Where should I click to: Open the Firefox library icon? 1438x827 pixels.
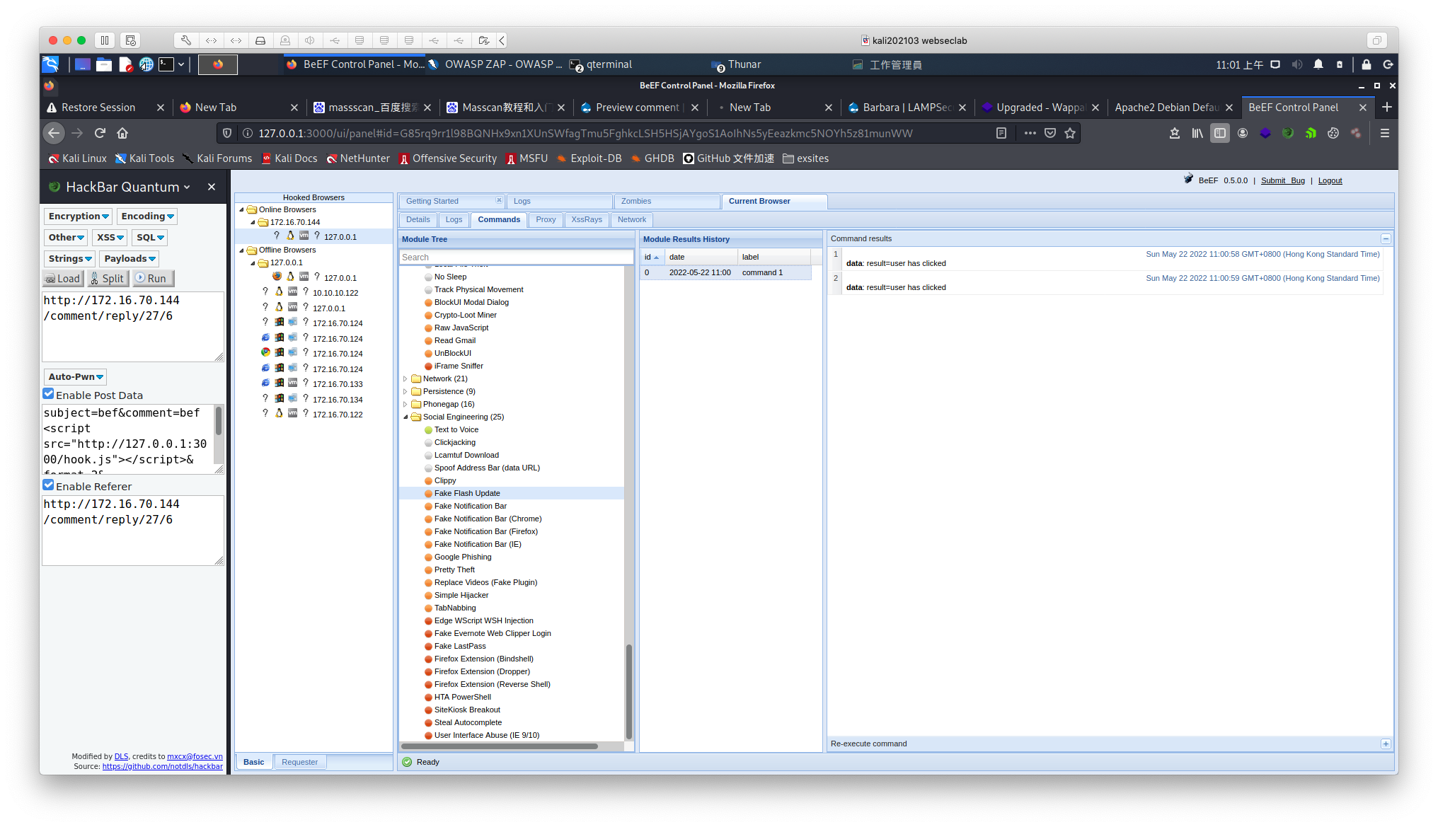coord(1197,133)
